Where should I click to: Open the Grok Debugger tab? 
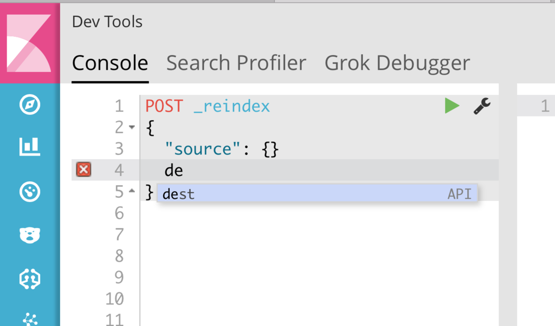(397, 63)
